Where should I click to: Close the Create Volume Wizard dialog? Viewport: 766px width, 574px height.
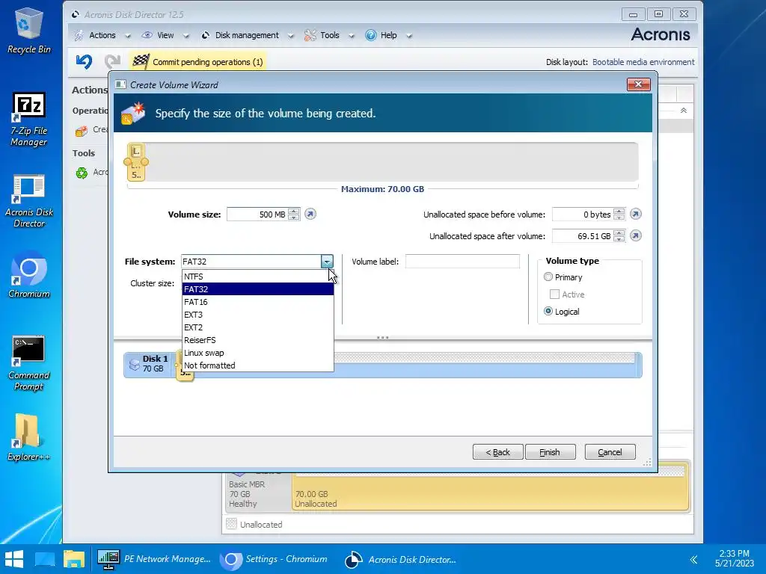pyautogui.click(x=639, y=84)
